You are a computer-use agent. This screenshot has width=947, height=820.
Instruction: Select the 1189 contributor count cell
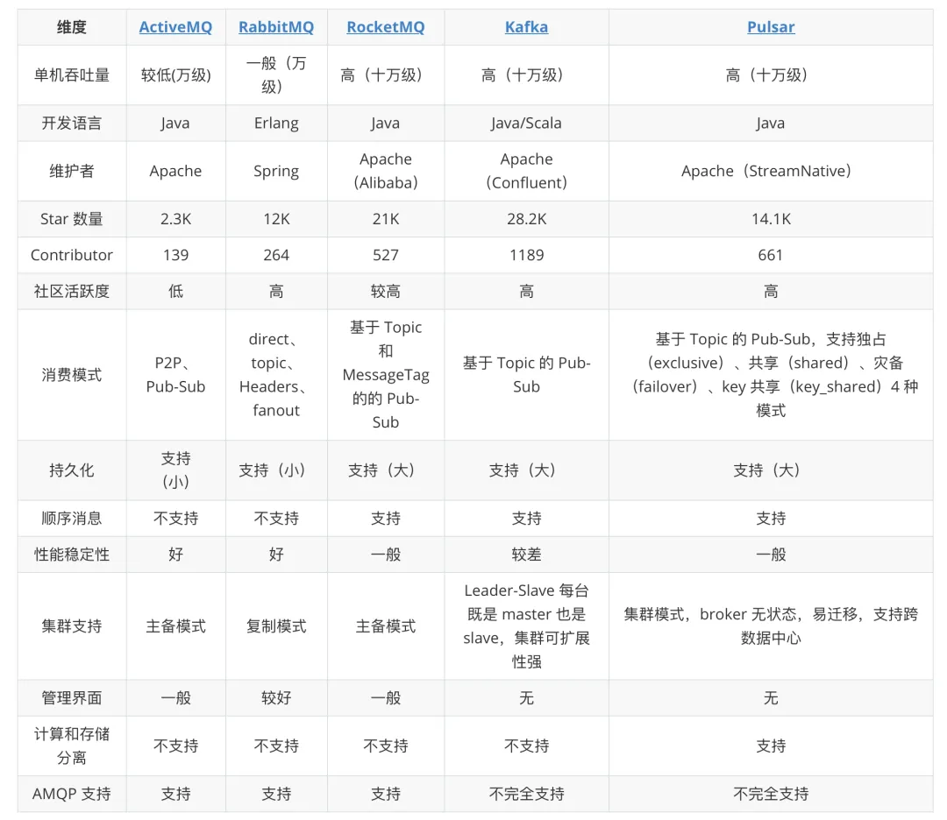(526, 255)
